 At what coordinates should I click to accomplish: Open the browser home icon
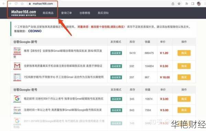[22, 4]
